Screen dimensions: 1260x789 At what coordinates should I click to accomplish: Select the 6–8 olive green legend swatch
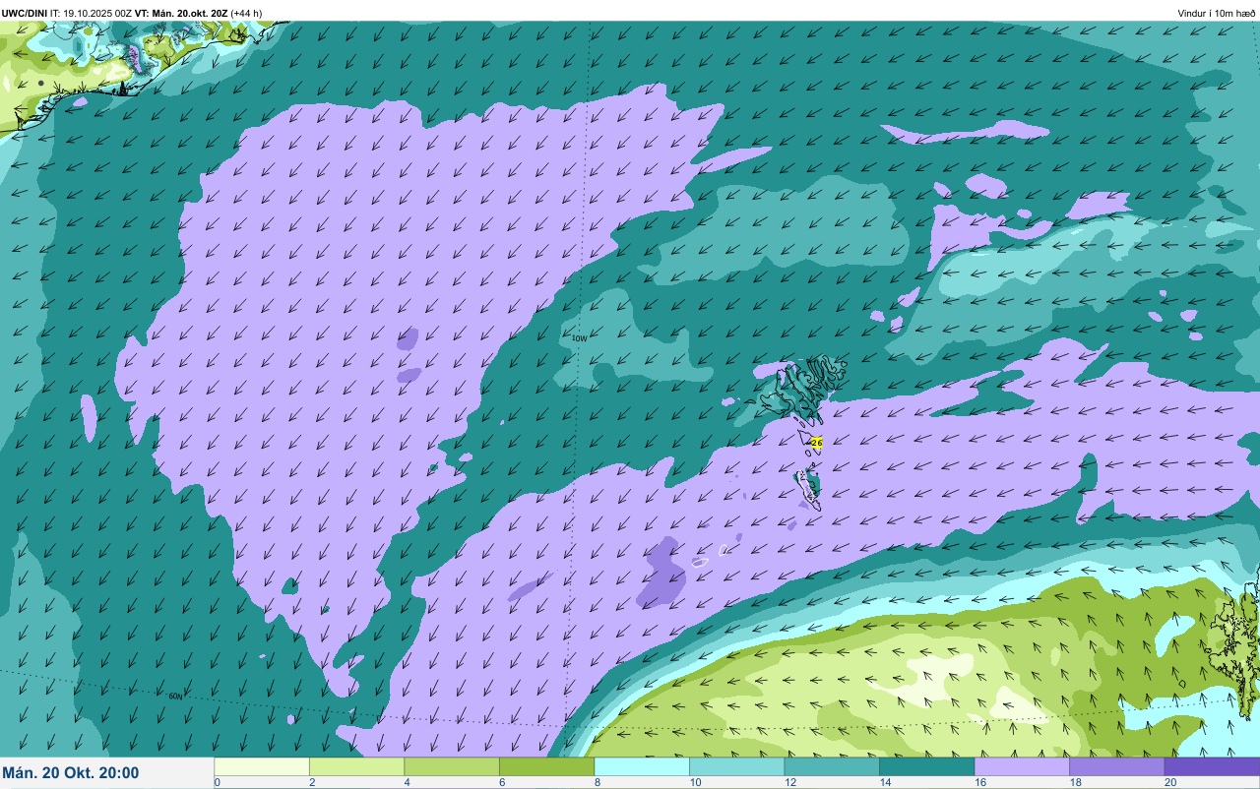point(546,766)
